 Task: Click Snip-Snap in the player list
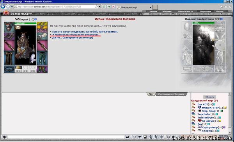pyautogui.click(x=209, y=111)
